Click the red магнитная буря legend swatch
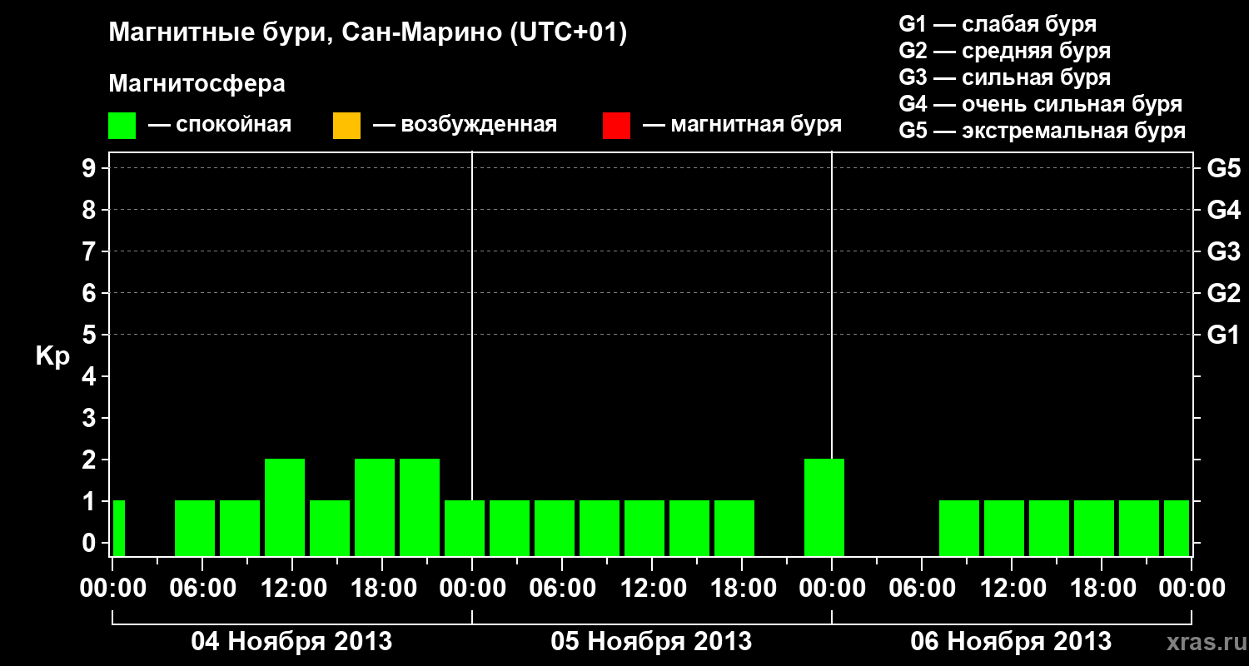 (616, 126)
